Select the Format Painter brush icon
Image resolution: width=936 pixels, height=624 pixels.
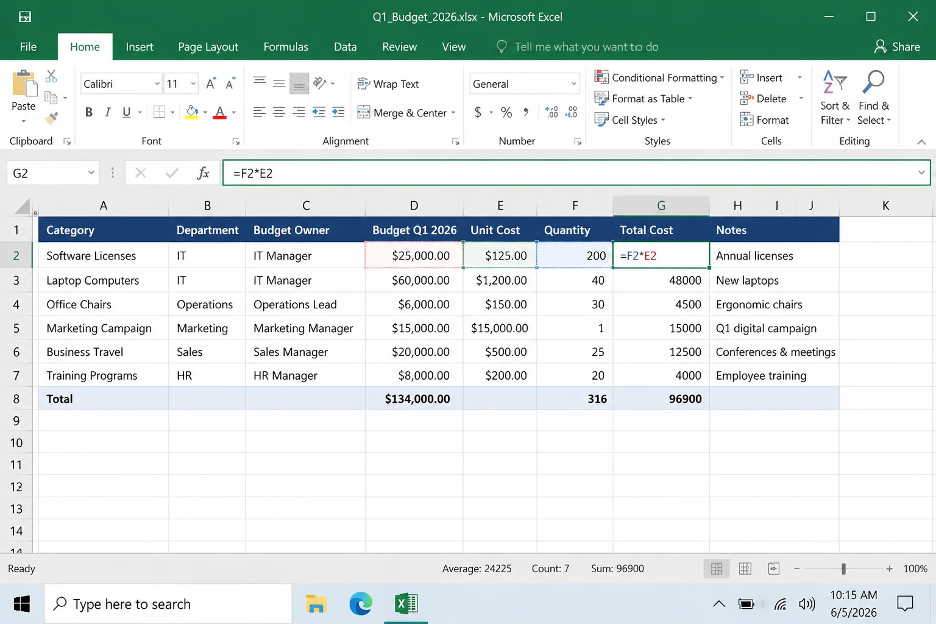(52, 118)
